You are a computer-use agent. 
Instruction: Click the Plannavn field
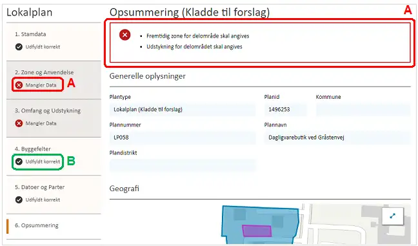(337, 138)
